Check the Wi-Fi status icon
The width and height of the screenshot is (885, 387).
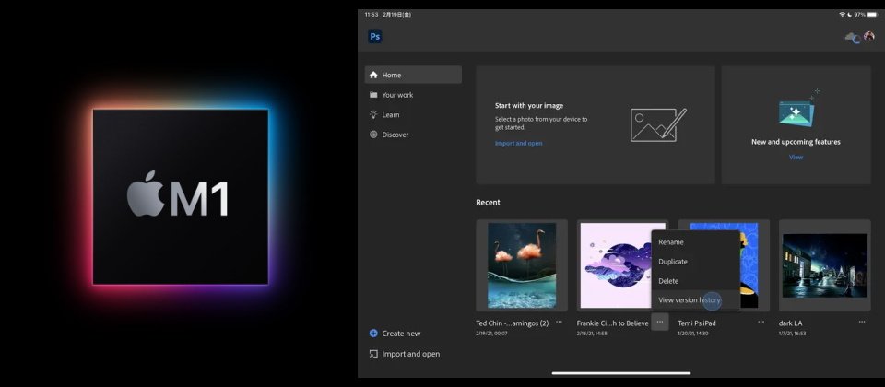pyautogui.click(x=842, y=14)
